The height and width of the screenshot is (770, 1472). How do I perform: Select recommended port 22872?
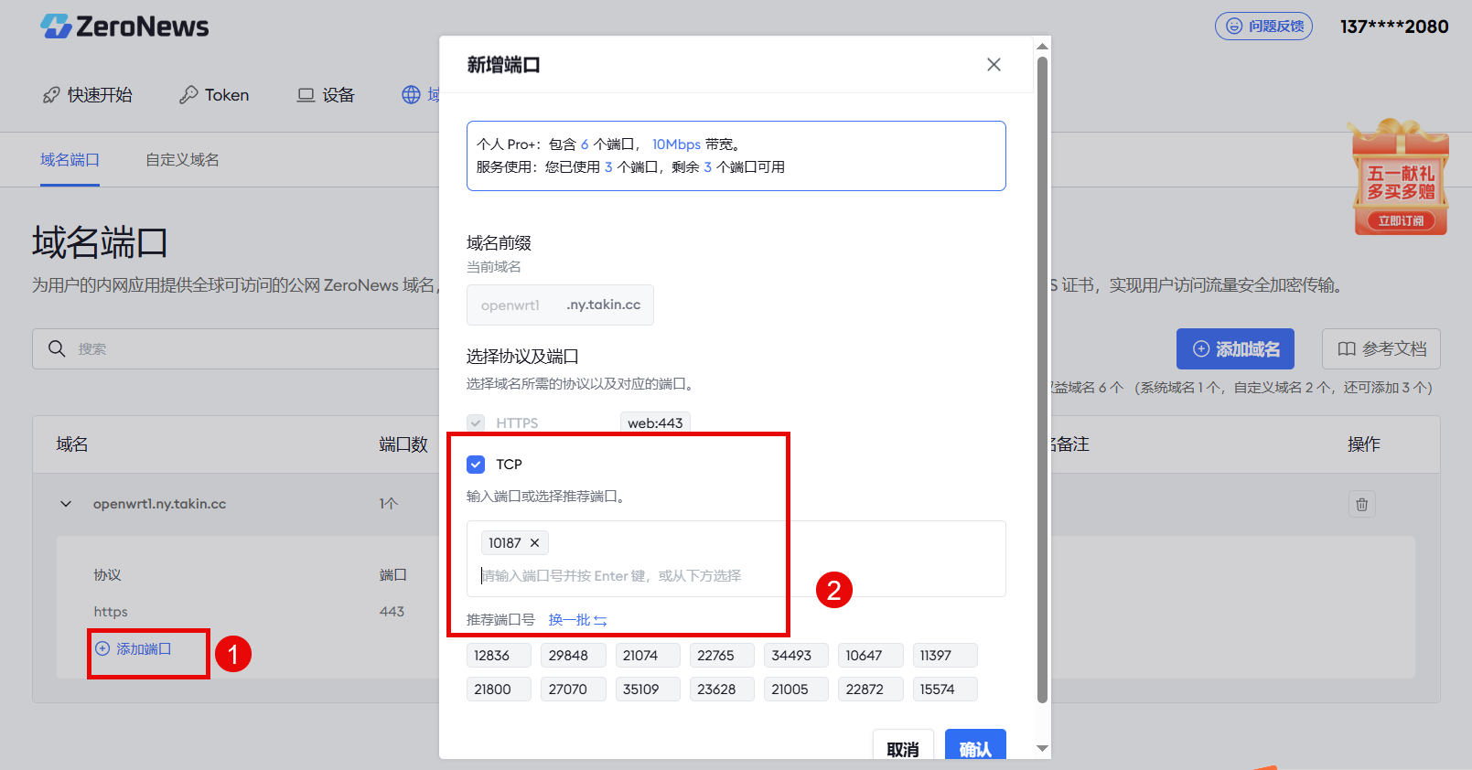[870, 690]
